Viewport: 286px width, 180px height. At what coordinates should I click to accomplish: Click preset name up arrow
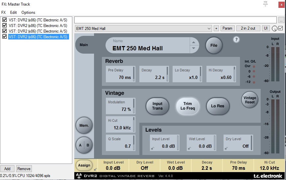pyautogui.click(x=194, y=42)
